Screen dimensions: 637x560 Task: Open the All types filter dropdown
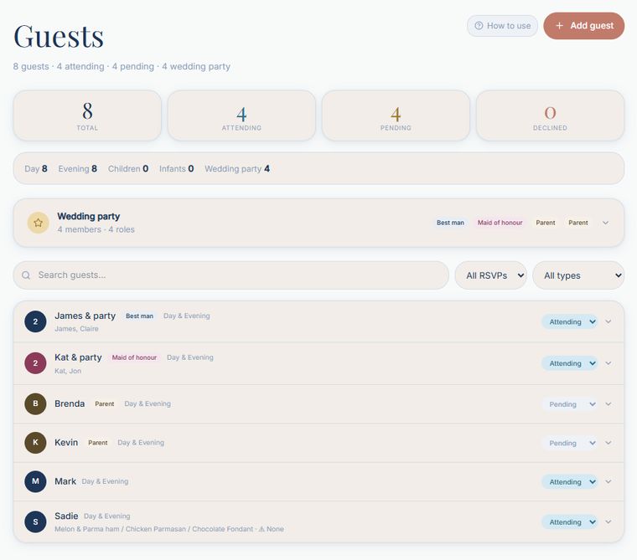578,275
